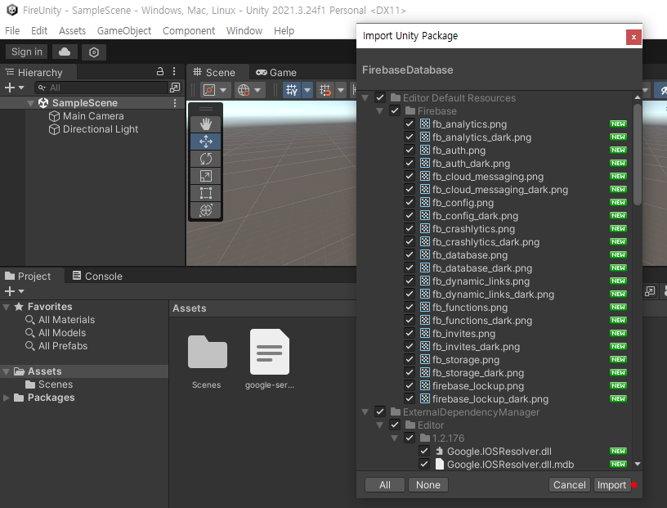
Task: Open Hierarchy create plus dropdown
Action: 14,88
